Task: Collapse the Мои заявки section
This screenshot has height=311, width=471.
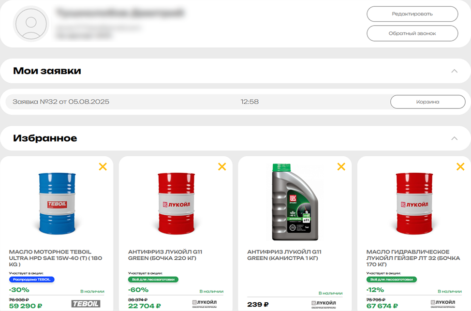Action: click(454, 71)
